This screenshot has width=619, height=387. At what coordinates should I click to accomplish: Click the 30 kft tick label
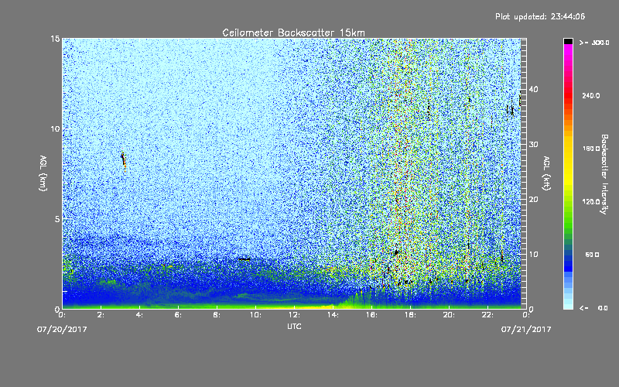coord(533,145)
